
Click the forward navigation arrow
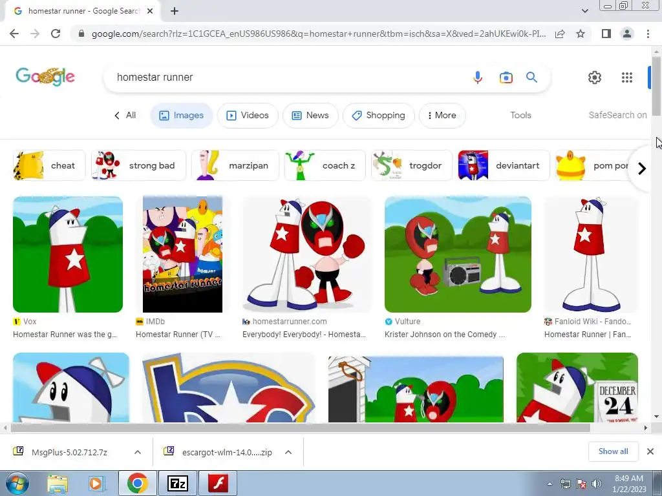pyautogui.click(x=35, y=34)
